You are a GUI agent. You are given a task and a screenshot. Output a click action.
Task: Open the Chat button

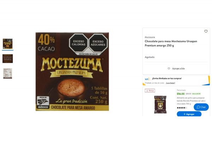201,107
